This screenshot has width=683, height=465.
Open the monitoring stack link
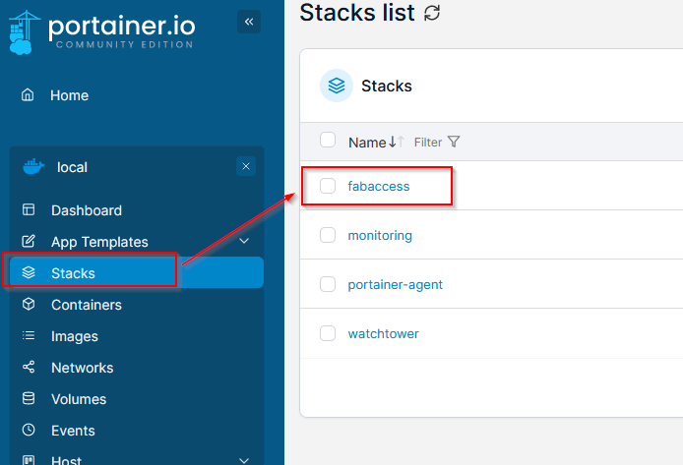(380, 235)
